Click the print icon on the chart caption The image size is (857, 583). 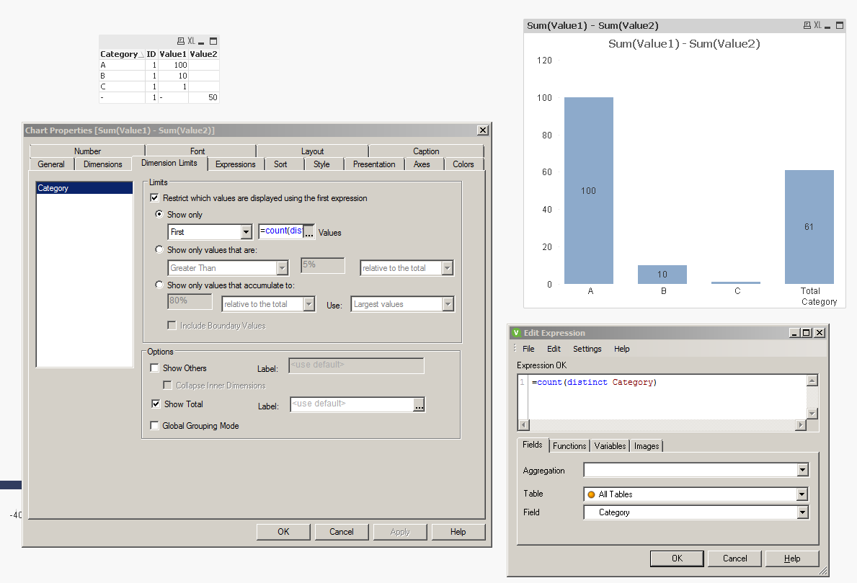[x=807, y=26]
